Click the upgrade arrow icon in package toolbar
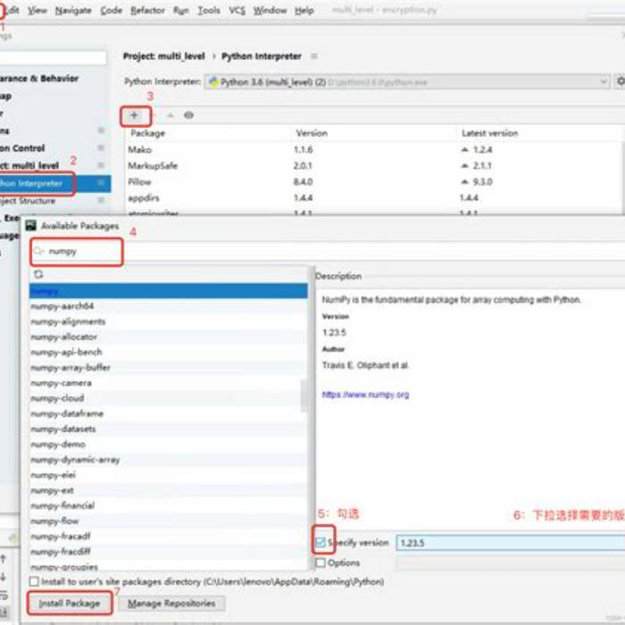 coord(171,115)
